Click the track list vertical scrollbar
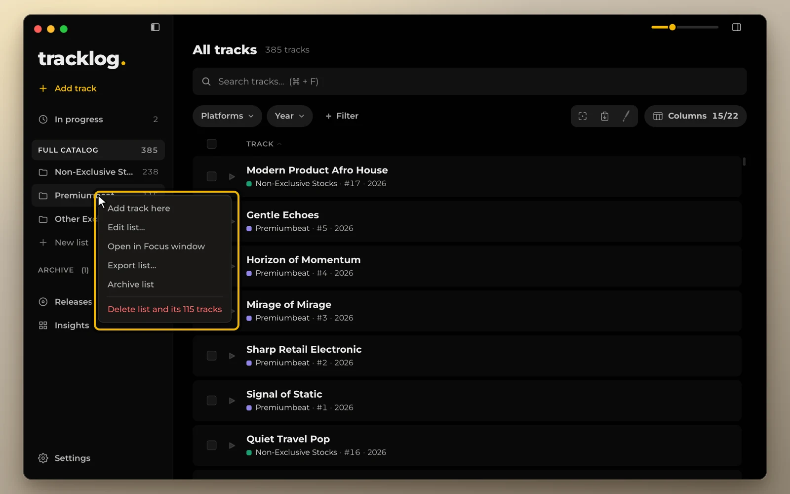Screen dimensions: 790x494 (744, 162)
